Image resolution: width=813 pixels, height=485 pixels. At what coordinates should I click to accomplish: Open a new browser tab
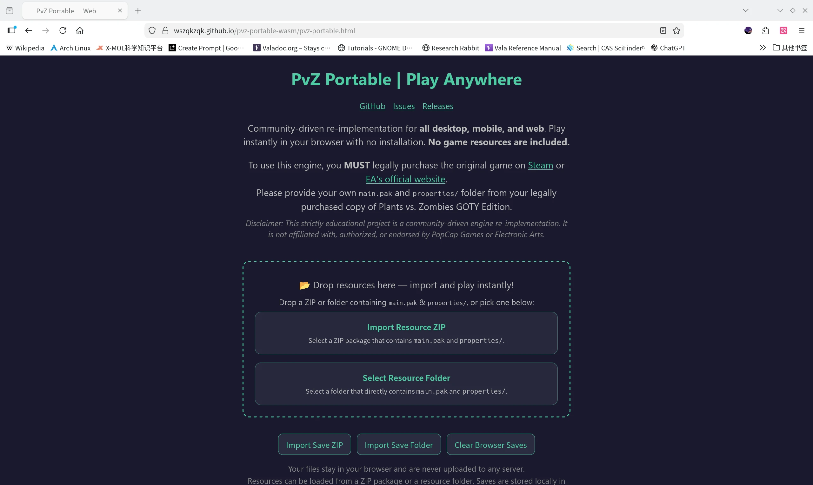tap(138, 11)
